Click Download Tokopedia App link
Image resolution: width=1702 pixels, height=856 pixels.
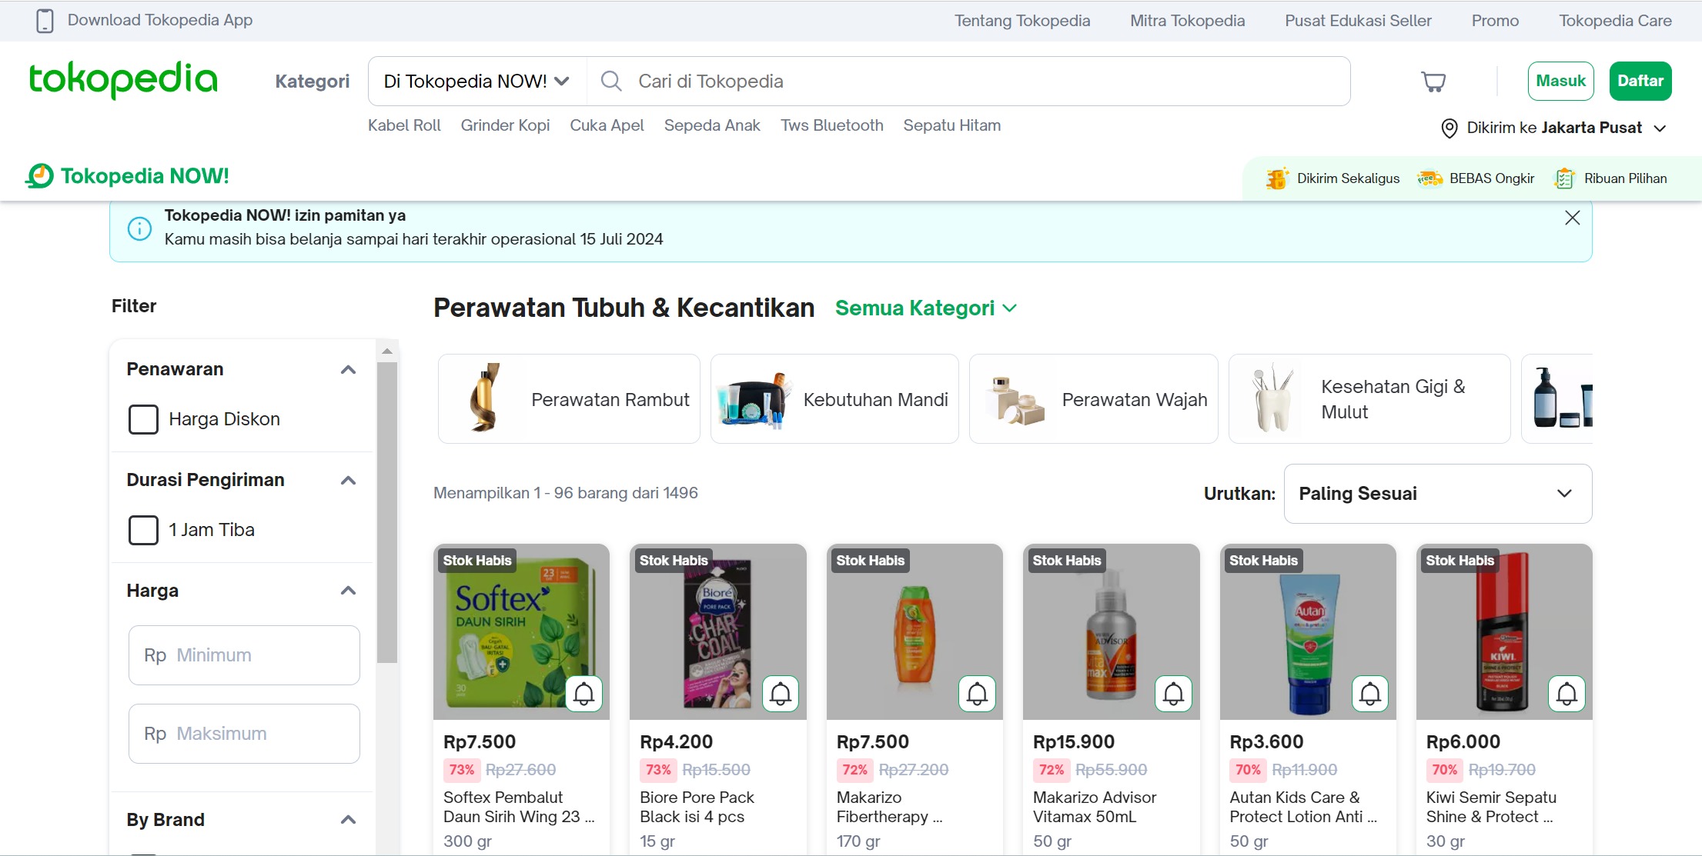click(160, 21)
